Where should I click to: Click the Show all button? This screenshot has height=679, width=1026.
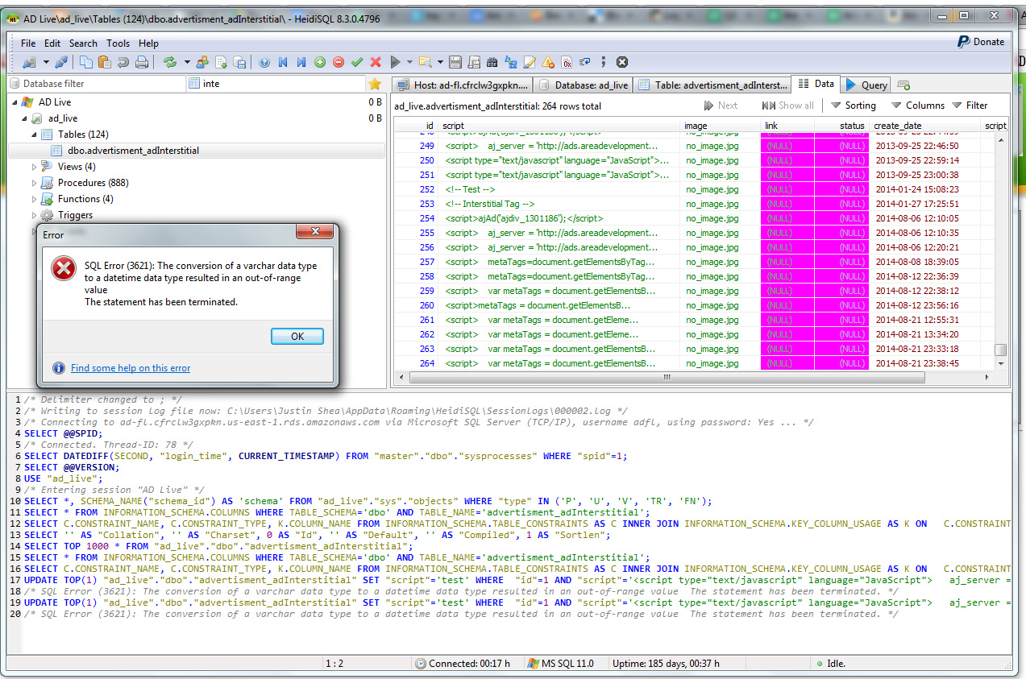[x=788, y=106]
